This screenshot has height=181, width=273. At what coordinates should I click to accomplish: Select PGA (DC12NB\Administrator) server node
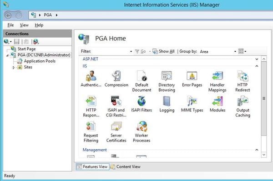point(44,55)
